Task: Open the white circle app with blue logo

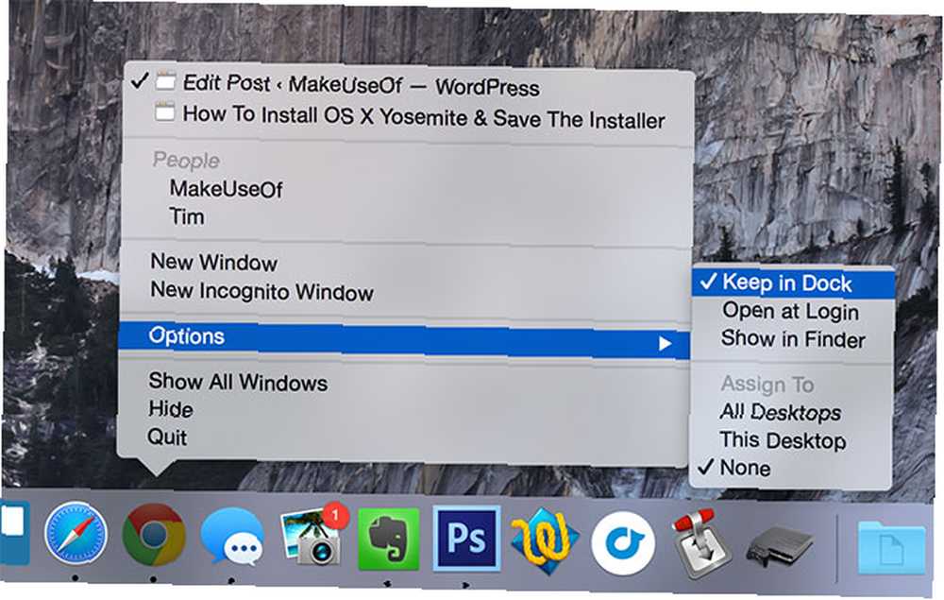Action: [x=622, y=542]
